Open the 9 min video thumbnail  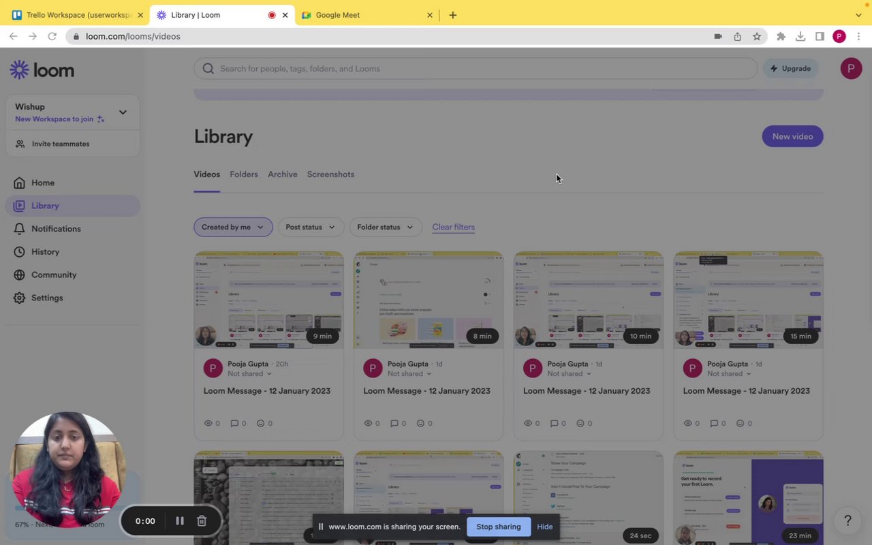(268, 300)
